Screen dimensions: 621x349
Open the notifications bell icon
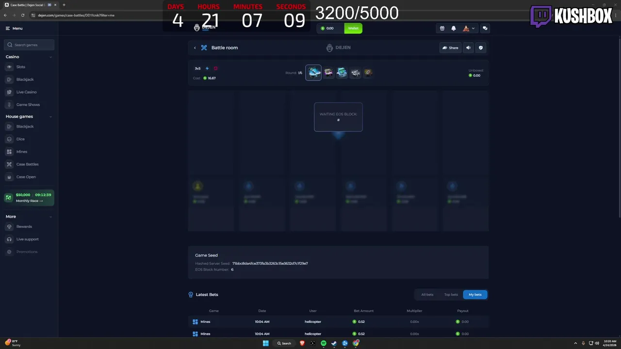[454, 28]
